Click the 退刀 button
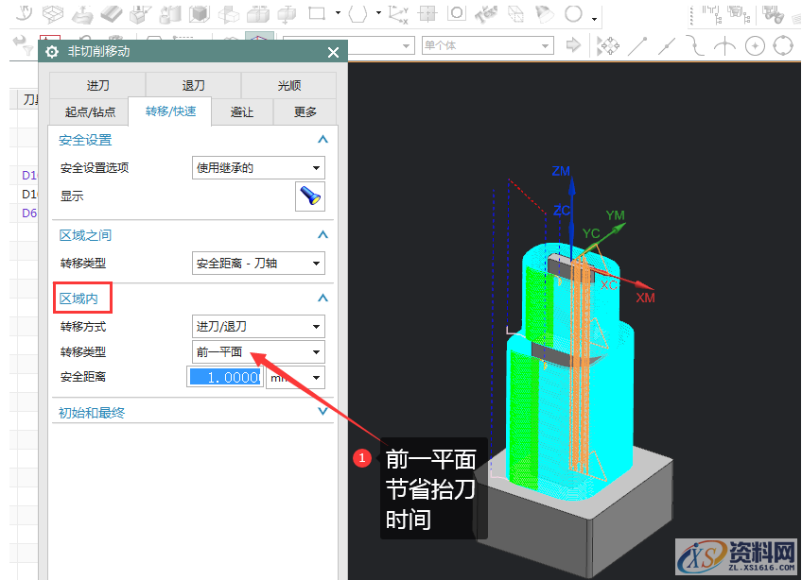802x580 pixels. [192, 84]
